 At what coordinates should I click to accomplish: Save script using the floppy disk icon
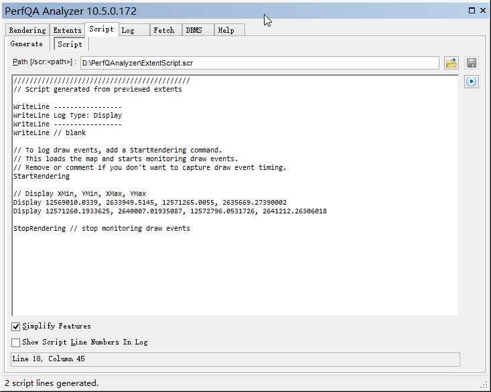click(472, 63)
